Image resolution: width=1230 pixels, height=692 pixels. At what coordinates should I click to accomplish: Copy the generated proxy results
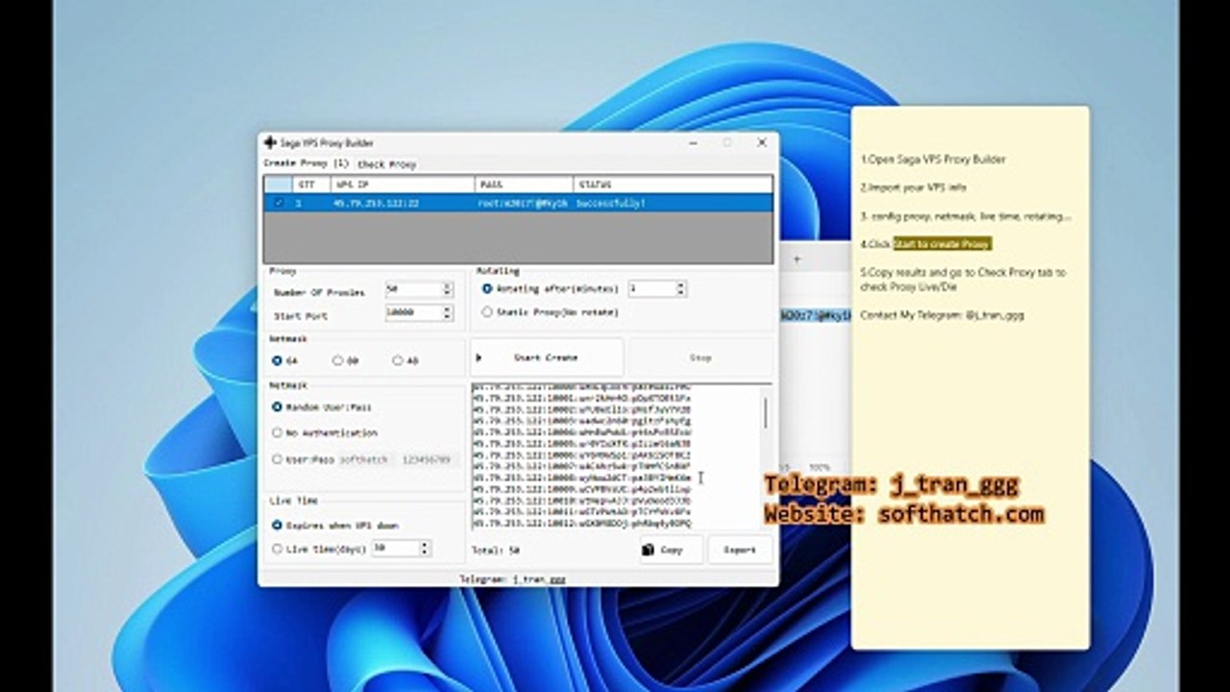coord(671,550)
